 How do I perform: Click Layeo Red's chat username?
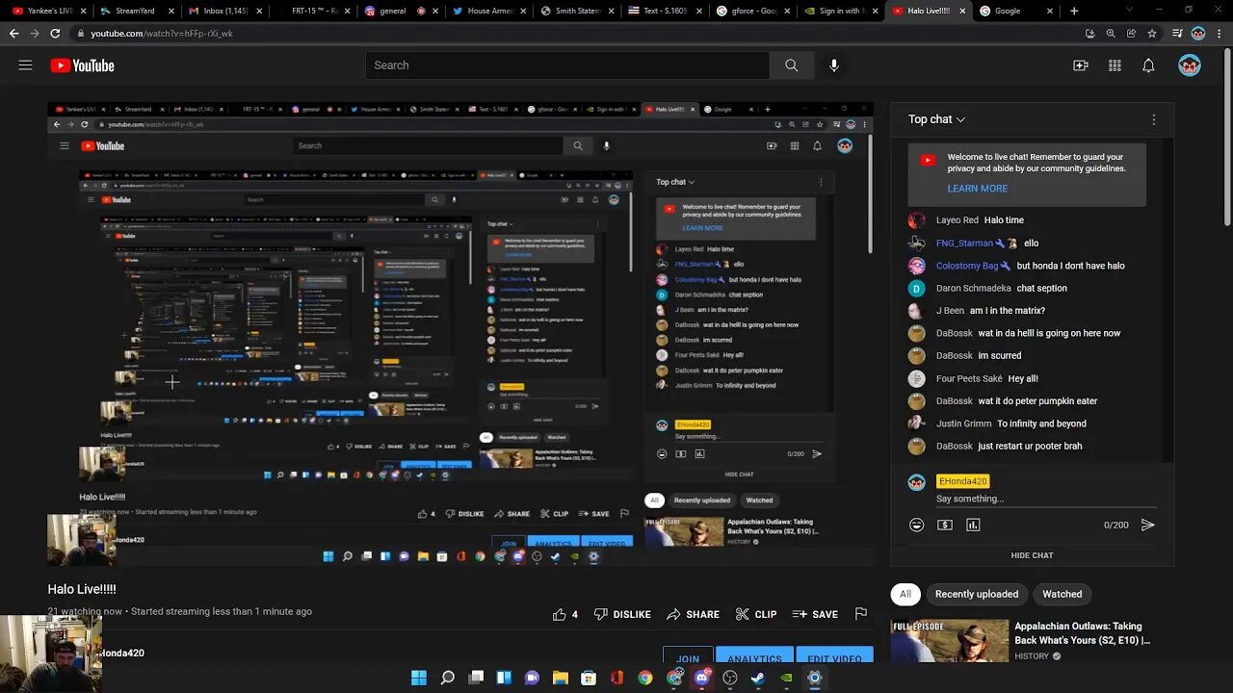[x=957, y=220]
